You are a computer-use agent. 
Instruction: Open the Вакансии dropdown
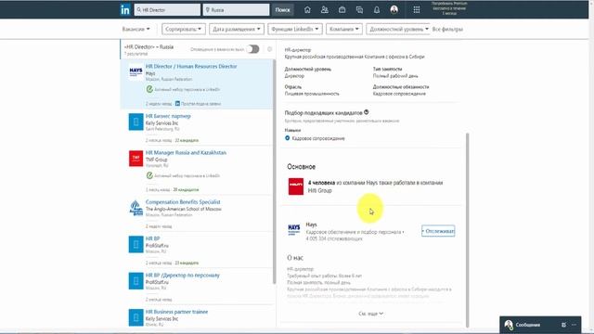[136, 29]
